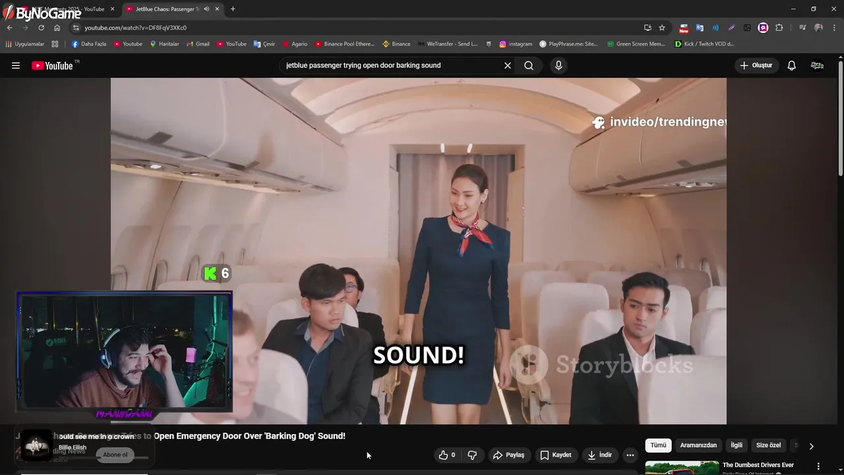The height and width of the screenshot is (475, 844).
Task: View site information icon in address bar
Action: 76,28
